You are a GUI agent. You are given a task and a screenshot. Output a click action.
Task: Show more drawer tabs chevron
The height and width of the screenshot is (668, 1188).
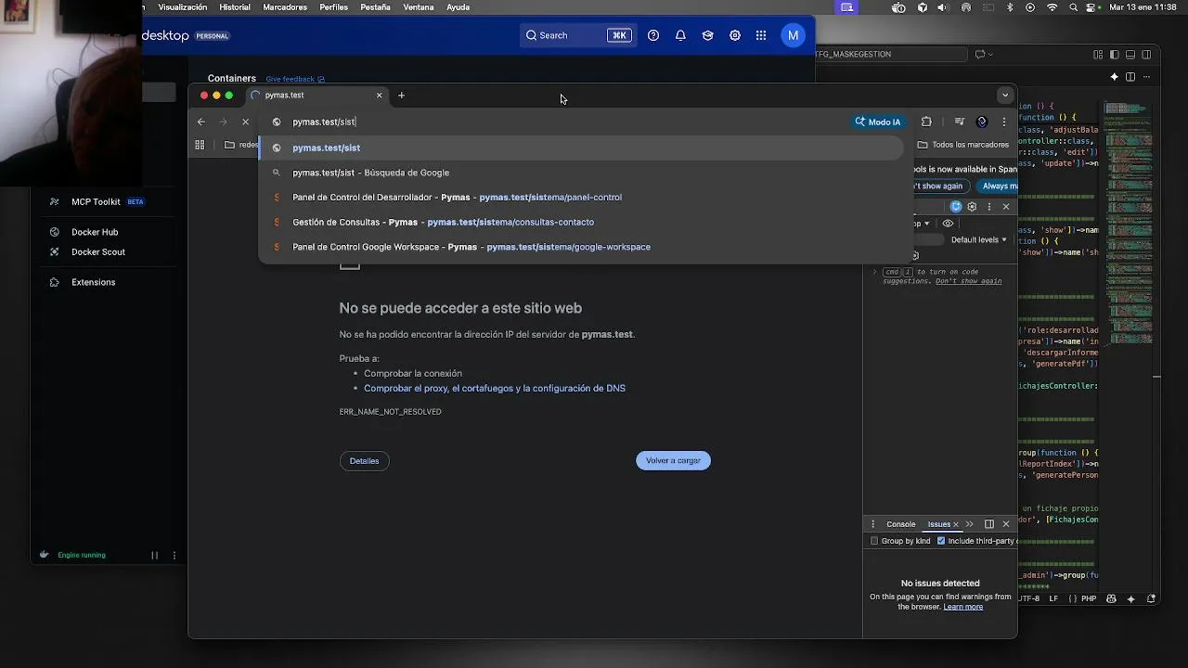(x=970, y=524)
